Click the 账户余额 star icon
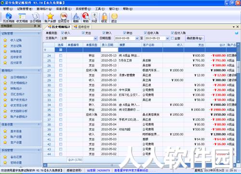 tap(50, 17)
